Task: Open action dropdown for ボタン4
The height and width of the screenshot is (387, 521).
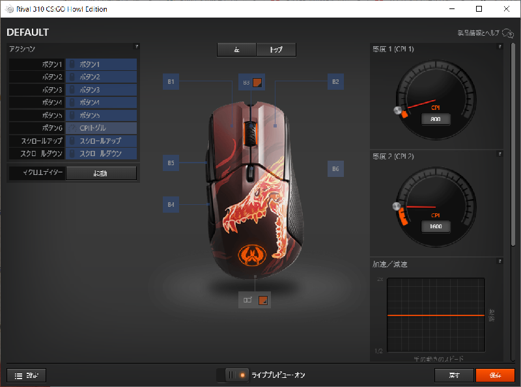Action: pos(102,103)
